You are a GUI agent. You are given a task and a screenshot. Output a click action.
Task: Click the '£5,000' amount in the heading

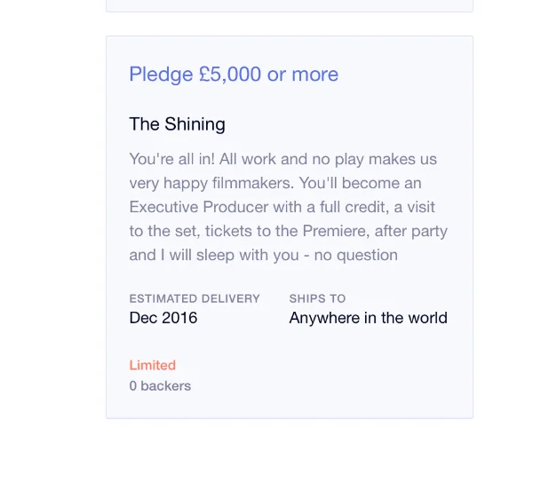pos(230,75)
